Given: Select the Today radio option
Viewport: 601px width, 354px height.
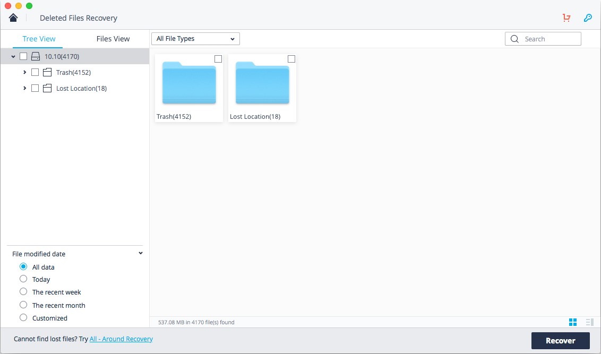Looking at the screenshot, I should [23, 279].
